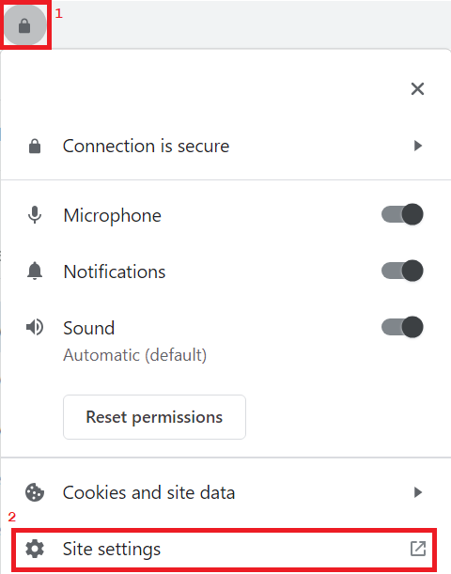The width and height of the screenshot is (451, 574).
Task: Toggle the Microphone permission switch
Action: click(402, 214)
